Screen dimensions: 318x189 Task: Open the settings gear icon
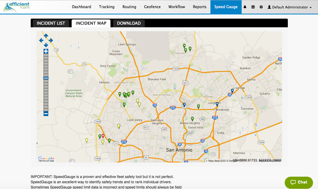click(261, 7)
